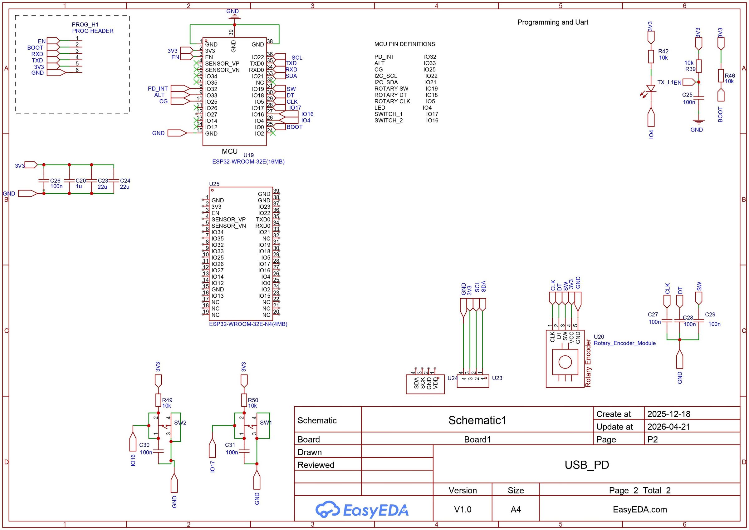749x530 pixels.
Task: Click the Rotary Encoder U20 knob symbol
Action: 565,362
